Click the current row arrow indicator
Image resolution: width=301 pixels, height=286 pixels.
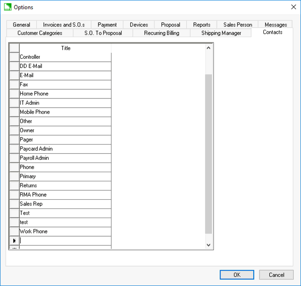(x=14, y=241)
